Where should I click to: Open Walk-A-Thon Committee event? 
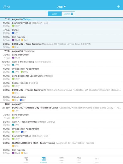tap(61, 123)
